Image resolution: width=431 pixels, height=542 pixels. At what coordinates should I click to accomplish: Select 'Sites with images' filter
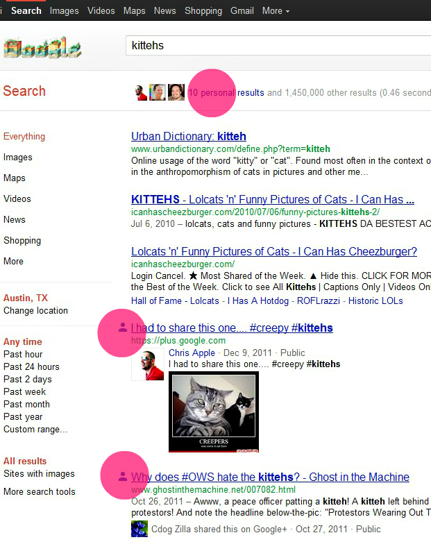39,473
